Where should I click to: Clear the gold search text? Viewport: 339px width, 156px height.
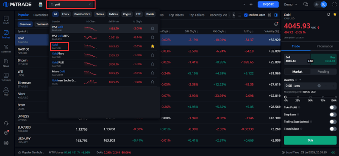tap(90, 4)
